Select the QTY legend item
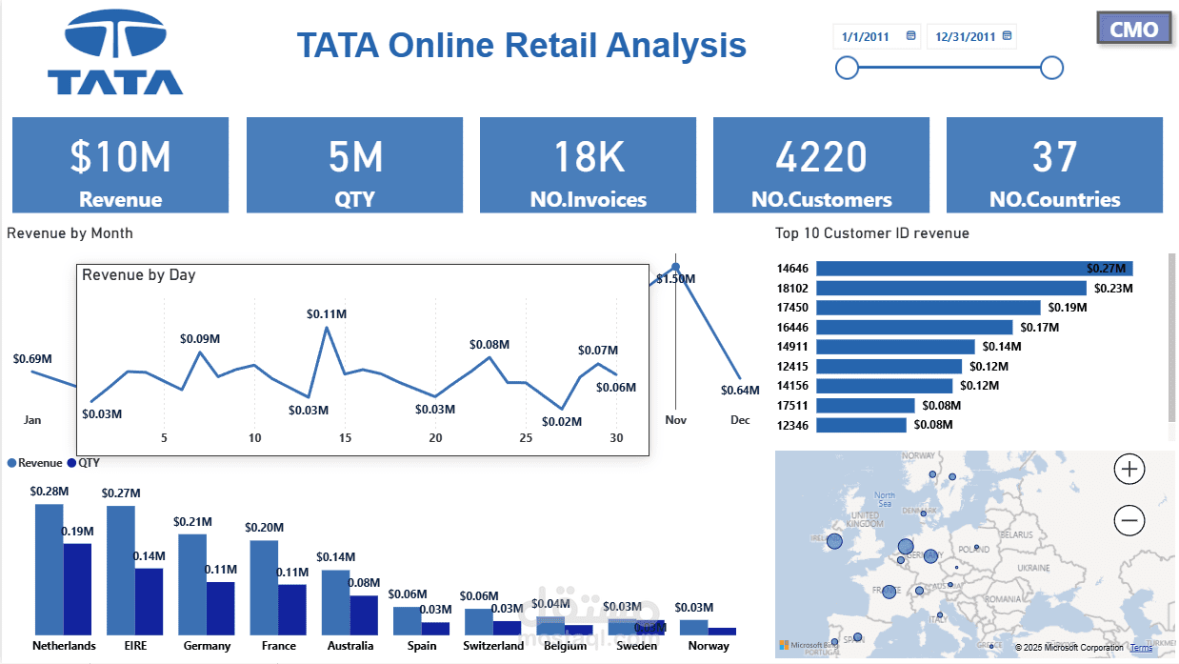The width and height of the screenshot is (1179, 664). coord(83,463)
